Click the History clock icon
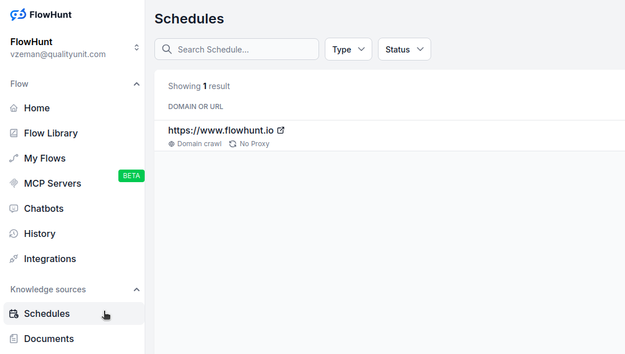Viewport: 625px width, 354px height. 14,234
